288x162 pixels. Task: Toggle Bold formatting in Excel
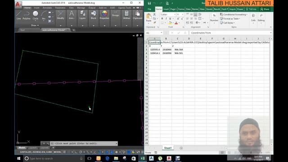tap(162, 18)
